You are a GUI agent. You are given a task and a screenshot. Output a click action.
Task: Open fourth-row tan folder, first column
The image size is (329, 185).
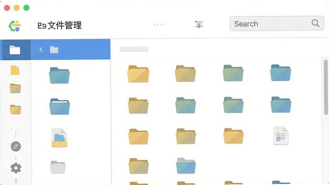click(x=139, y=166)
